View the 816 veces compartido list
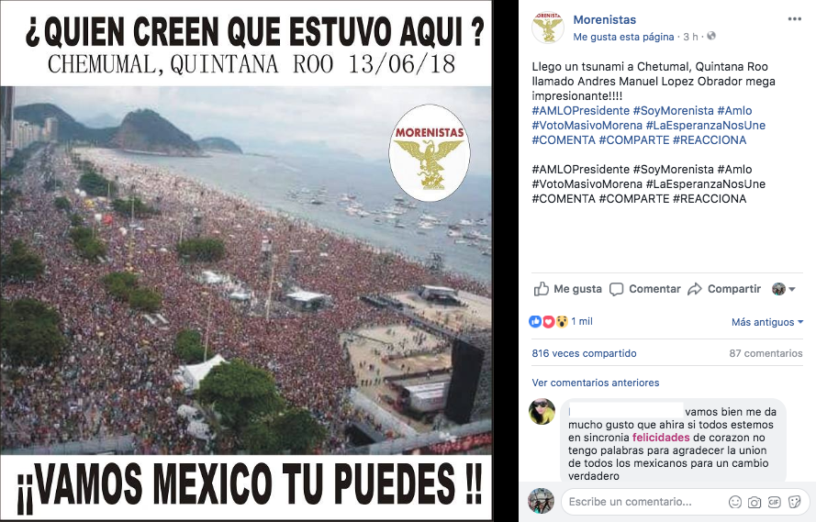 tap(584, 353)
